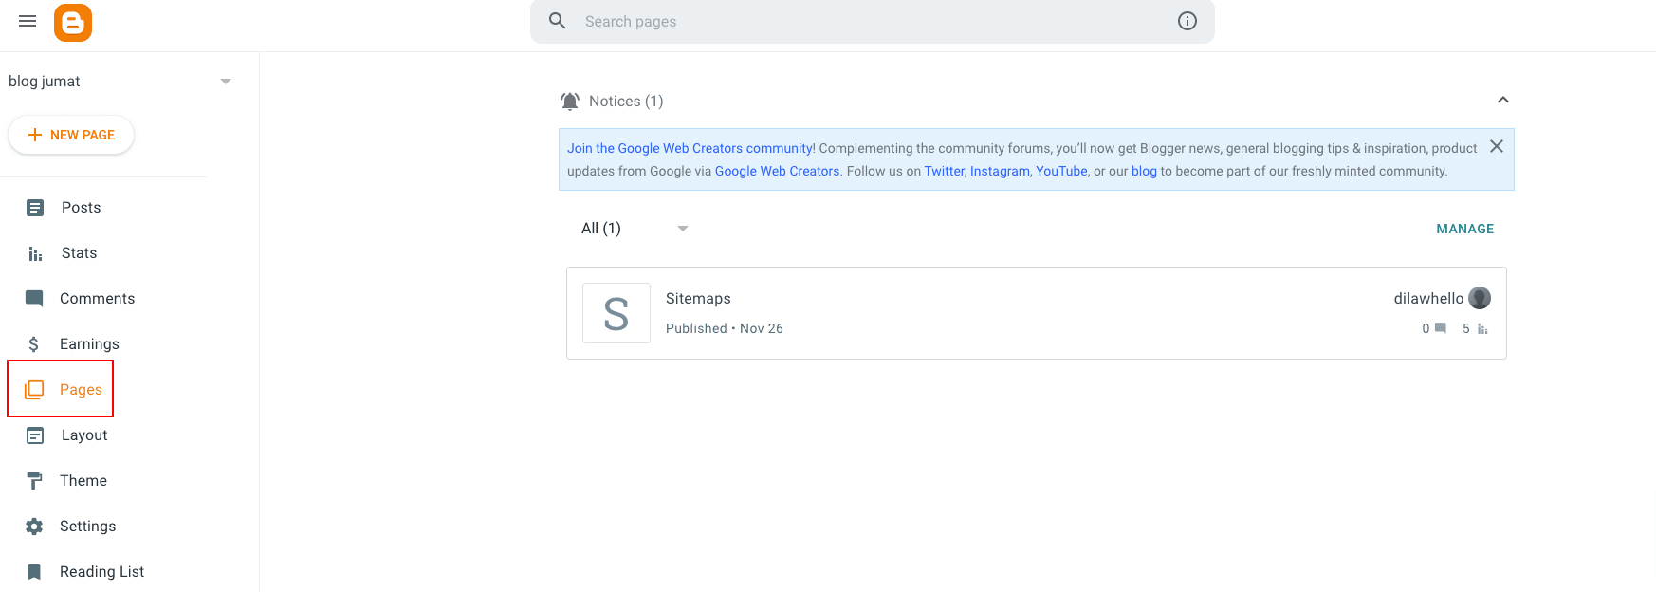Collapse the Notices section

pyautogui.click(x=1502, y=100)
